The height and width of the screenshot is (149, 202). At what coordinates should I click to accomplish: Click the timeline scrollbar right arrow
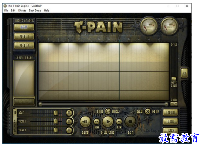tap(166, 104)
